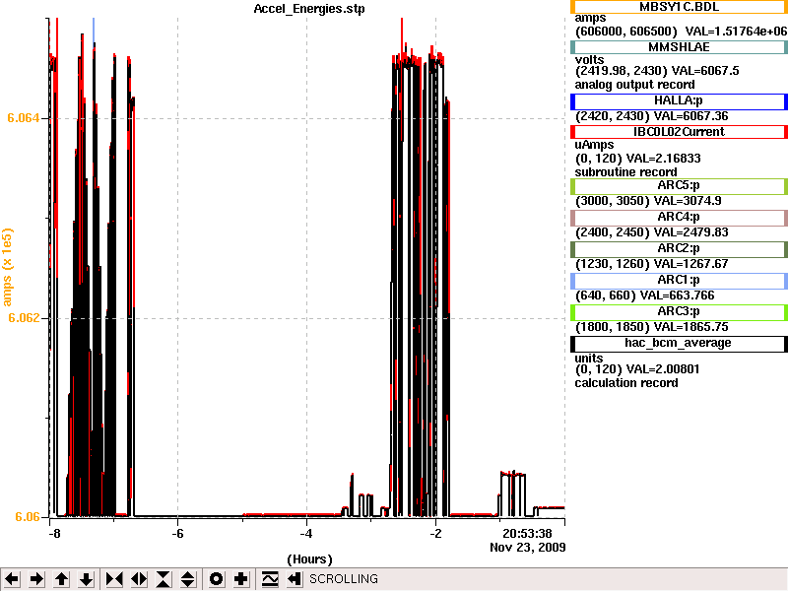The image size is (788, 591).
Task: Shift the plot down with the down arrow
Action: tap(87, 579)
